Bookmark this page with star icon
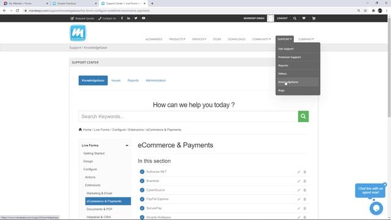Screen dimensions: 391x220 coord(365,11)
